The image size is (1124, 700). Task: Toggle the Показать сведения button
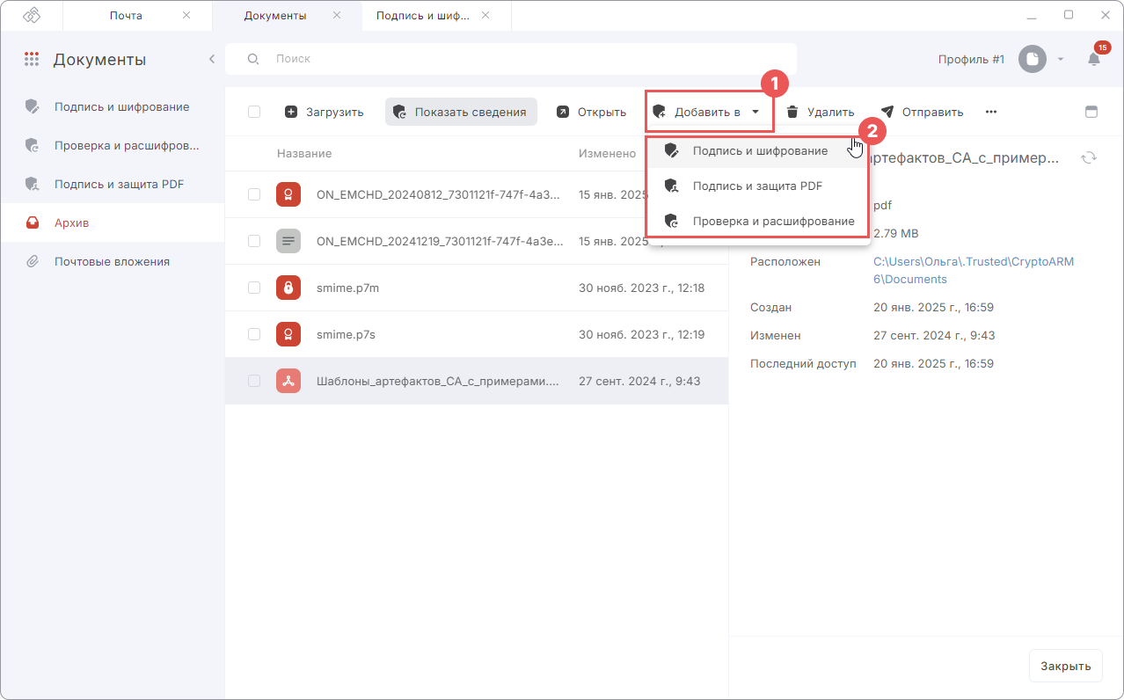461,112
